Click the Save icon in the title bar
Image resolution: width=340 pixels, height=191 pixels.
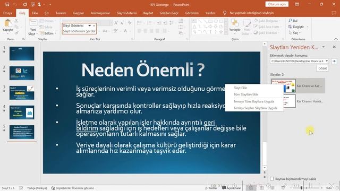[x=7, y=4]
